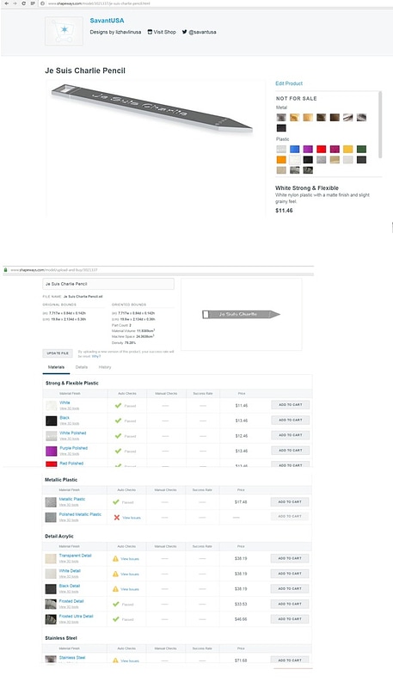Open the Black material link

pyautogui.click(x=64, y=418)
